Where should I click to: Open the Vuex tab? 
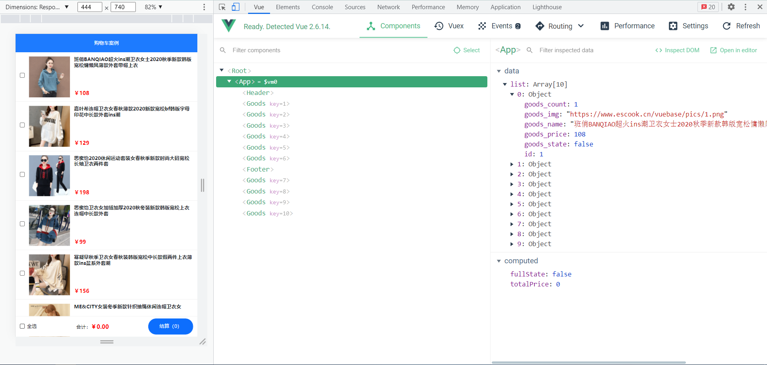click(x=449, y=26)
